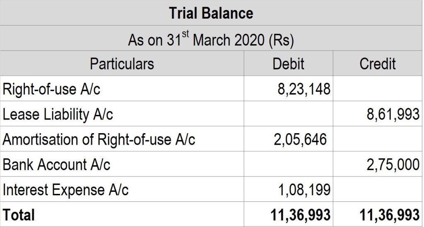Click the empty Debit cell for Lease Liability A/c
Image resolution: width=424 pixels, height=227 pixels.
tap(288, 115)
